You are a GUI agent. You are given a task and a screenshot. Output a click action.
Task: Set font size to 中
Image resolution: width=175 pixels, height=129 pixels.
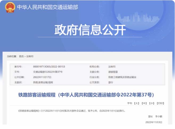pyautogui.click(x=144, y=103)
